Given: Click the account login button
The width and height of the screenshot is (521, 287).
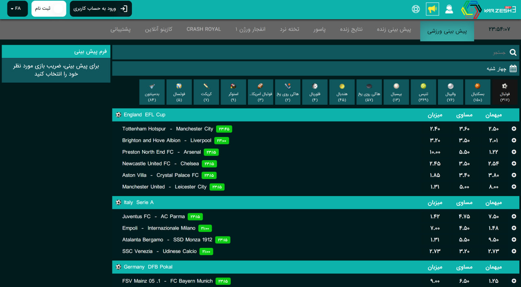Looking at the screenshot, I should pyautogui.click(x=101, y=9).
